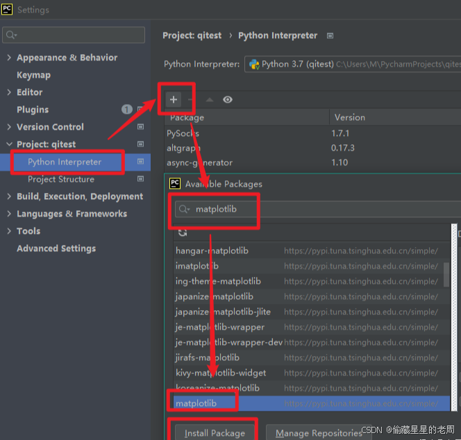Viewport: 461px width, 440px height.
Task: Click version 0.17.3 cell
Action: [x=343, y=148]
